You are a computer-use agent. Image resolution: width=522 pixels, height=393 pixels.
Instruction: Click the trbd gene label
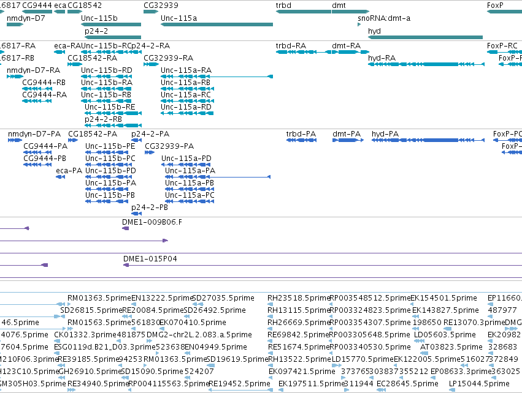click(x=283, y=6)
